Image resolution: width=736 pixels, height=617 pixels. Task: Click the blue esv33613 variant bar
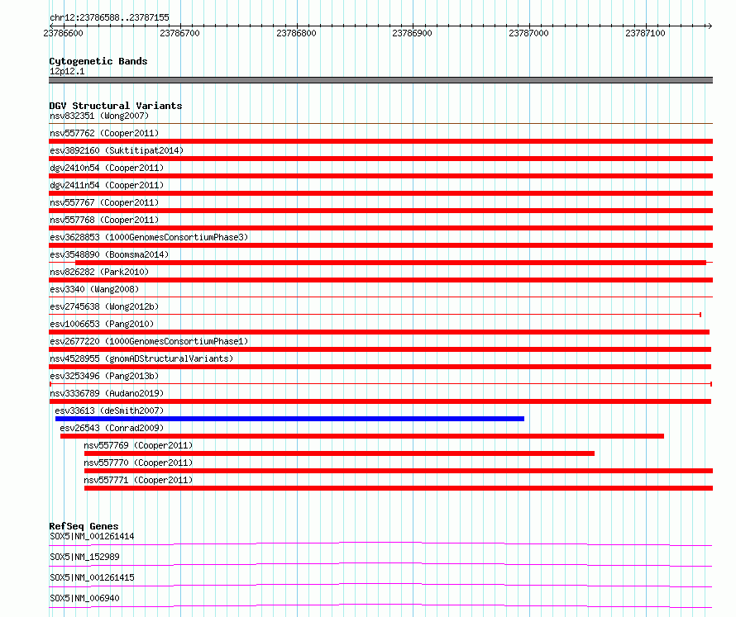click(289, 419)
